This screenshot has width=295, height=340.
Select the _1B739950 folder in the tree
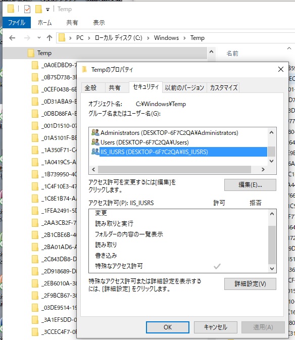point(54,174)
